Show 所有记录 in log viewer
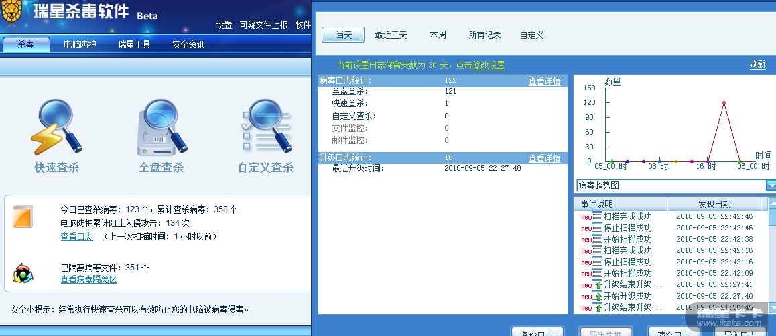Screen dimensions: 776x336 coord(485,35)
